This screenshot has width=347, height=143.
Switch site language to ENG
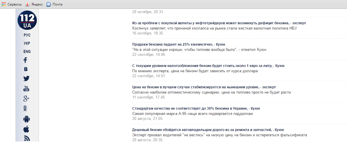click(x=27, y=51)
